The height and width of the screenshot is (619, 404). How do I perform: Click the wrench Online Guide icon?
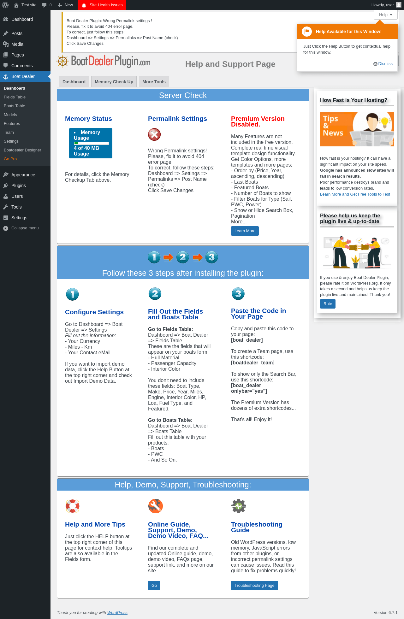[x=156, y=506]
